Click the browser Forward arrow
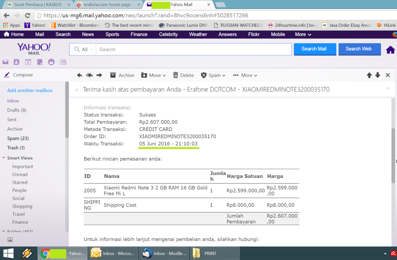Viewport: 397px width, 260px height. click(17, 15)
